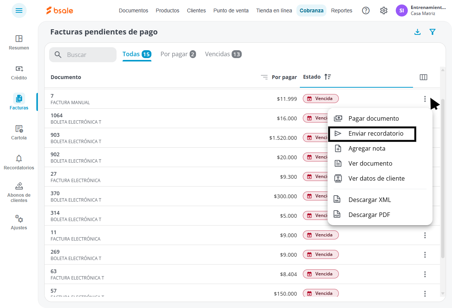Open the column chooser icon
This screenshot has width=452, height=308.
pyautogui.click(x=424, y=77)
